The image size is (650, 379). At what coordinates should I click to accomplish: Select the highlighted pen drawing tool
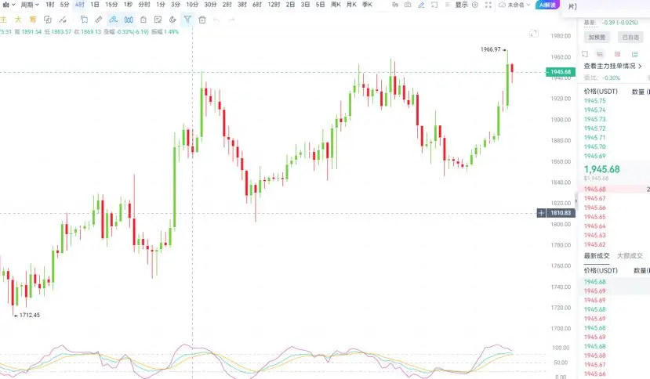[113, 20]
